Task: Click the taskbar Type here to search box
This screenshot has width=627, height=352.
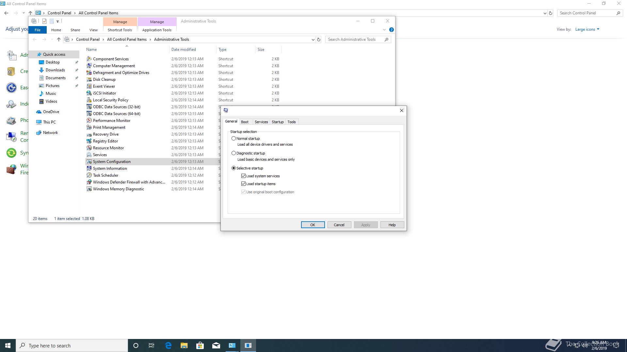Action: click(72, 345)
